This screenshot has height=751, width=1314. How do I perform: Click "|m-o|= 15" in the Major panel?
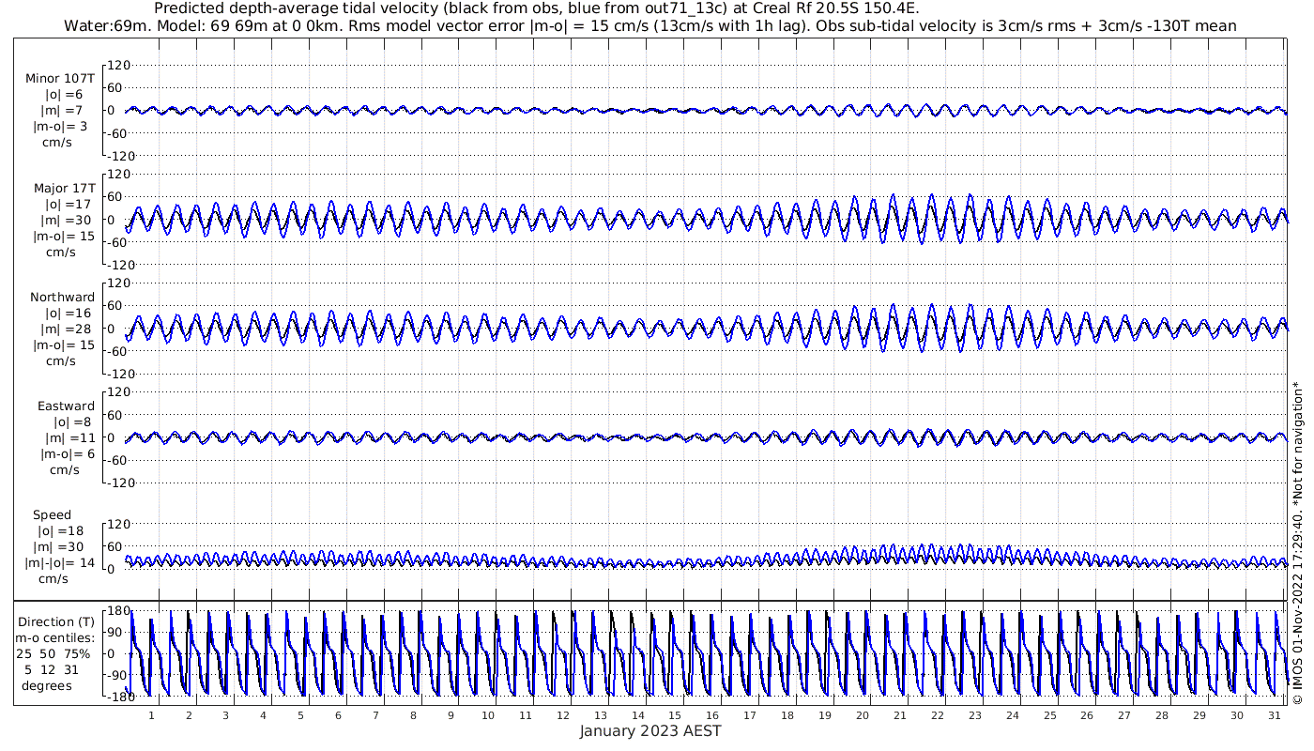64,237
